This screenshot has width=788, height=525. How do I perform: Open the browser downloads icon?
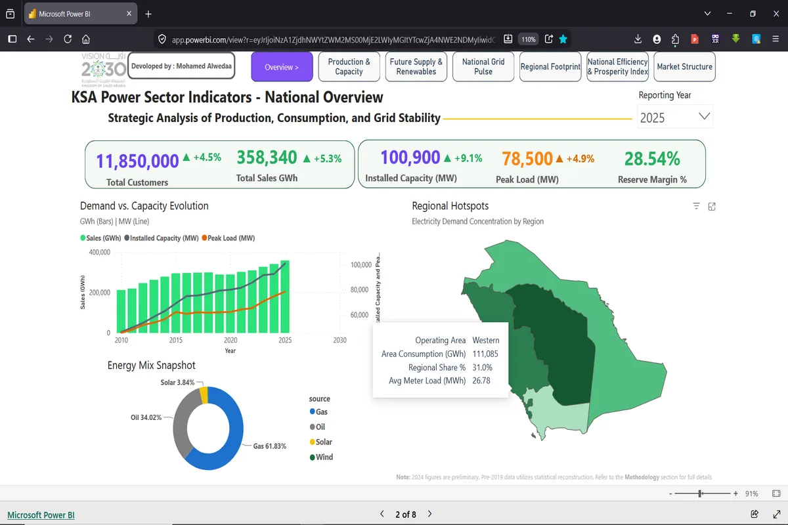[638, 39]
